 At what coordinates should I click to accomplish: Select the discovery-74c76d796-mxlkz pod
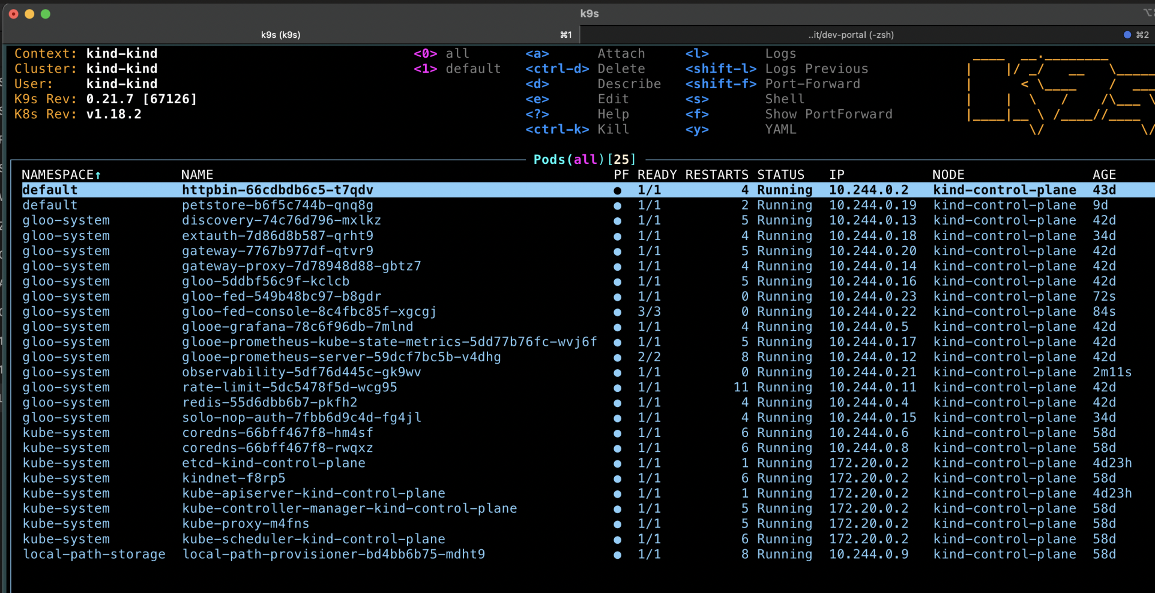click(282, 220)
